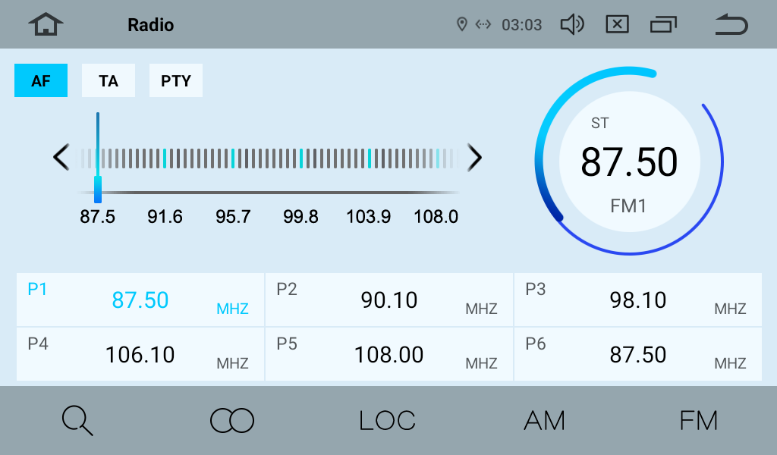Screen dimensions: 777x455
Task: Click the frequency tuner slider handle
Action: [x=98, y=188]
